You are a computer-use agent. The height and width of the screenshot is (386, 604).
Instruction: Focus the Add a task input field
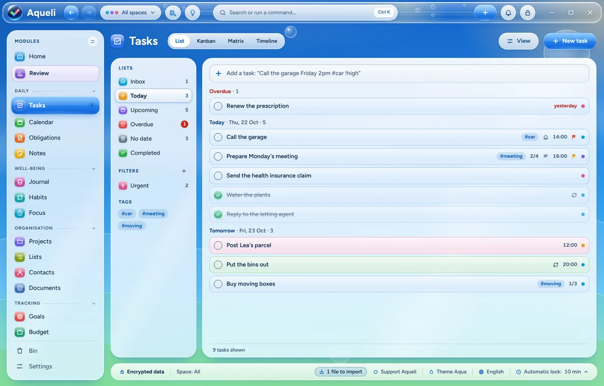tap(399, 73)
